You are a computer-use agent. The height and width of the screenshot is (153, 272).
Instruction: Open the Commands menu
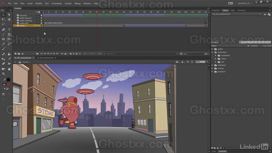pos(56,3)
